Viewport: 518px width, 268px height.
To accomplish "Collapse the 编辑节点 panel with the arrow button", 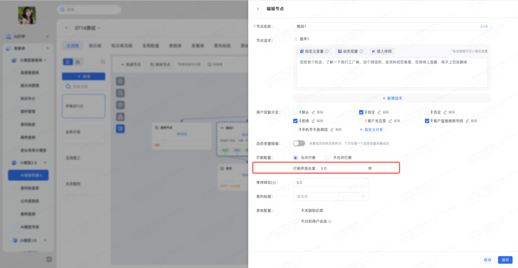I will click(258, 9).
